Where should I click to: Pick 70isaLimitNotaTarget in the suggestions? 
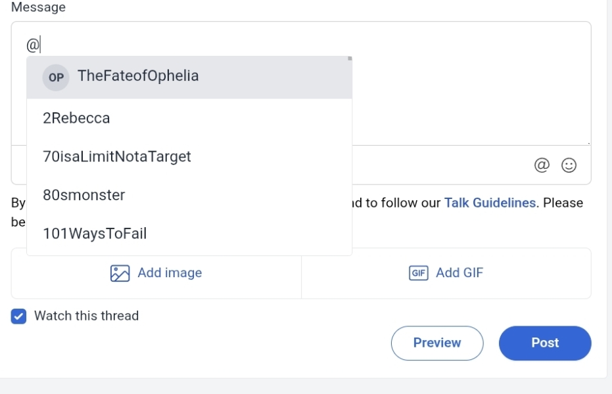117,157
